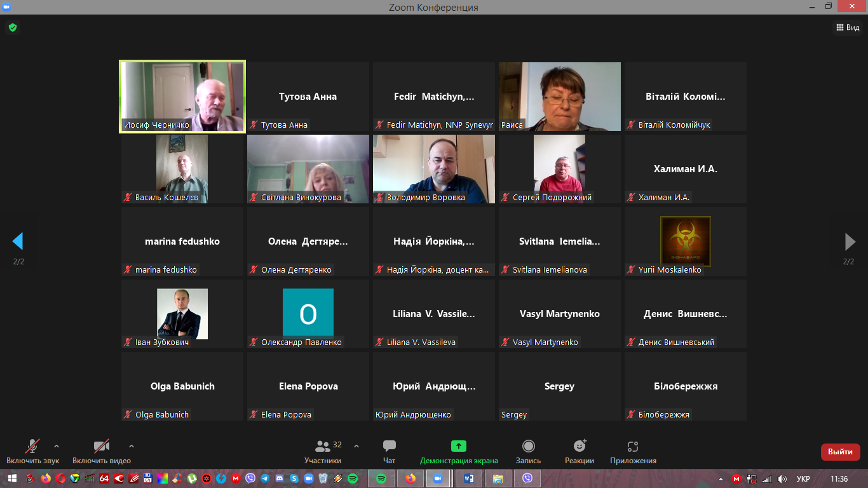The height and width of the screenshot is (488, 868).
Task: Switch to Word in the taskbar
Action: [x=469, y=478]
